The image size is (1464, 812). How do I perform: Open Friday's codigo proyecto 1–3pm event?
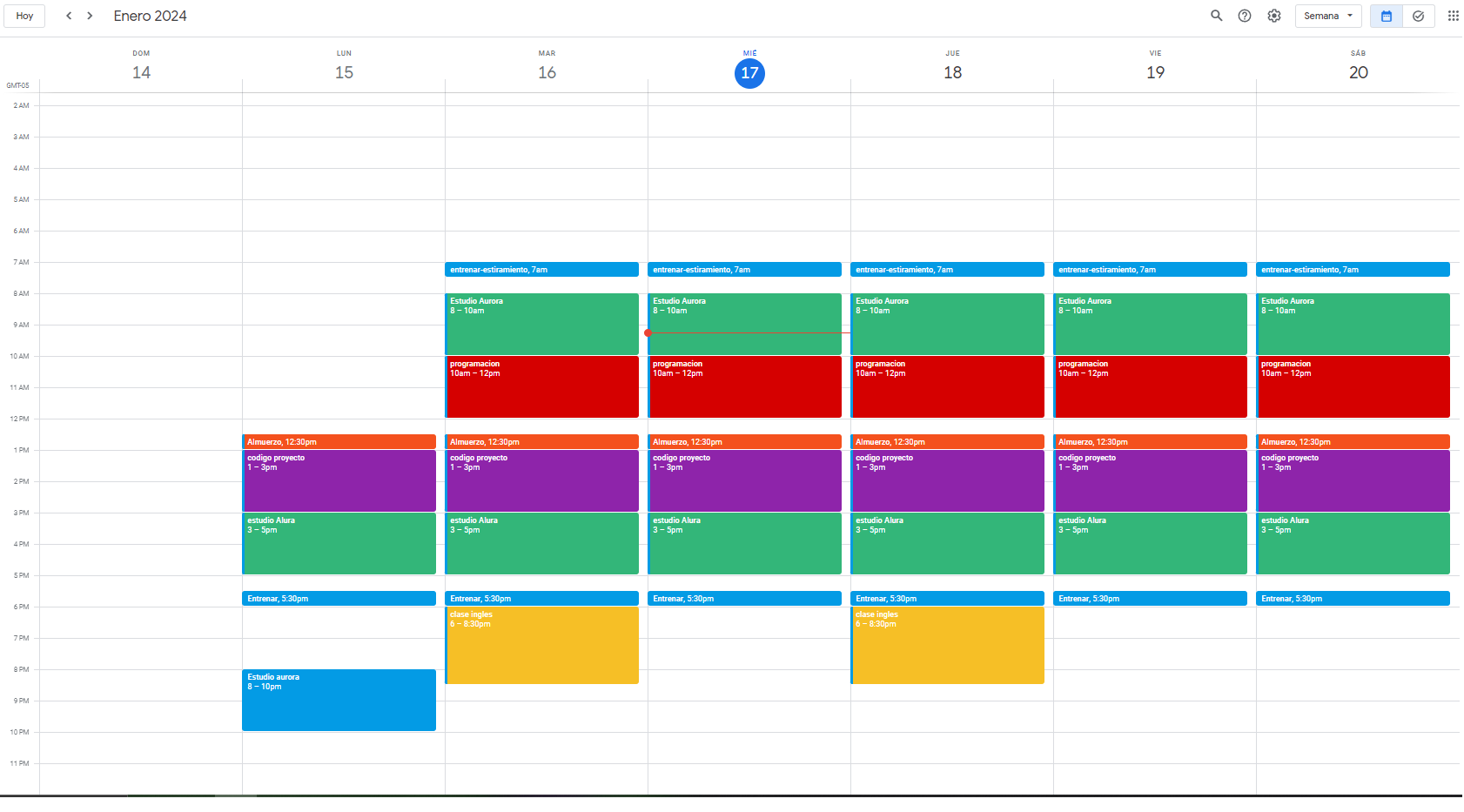(x=1150, y=480)
